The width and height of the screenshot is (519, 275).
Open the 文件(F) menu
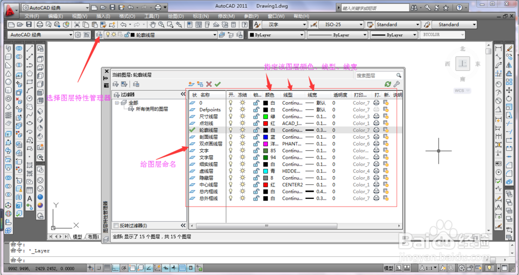coord(32,16)
